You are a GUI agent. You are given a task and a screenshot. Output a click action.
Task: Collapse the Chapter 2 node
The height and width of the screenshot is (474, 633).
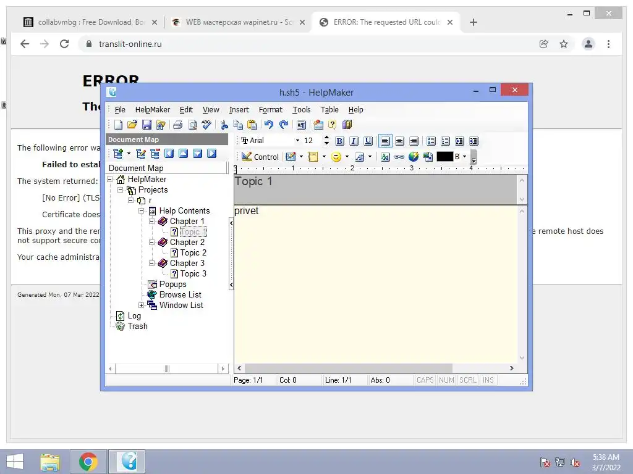pyautogui.click(x=152, y=242)
